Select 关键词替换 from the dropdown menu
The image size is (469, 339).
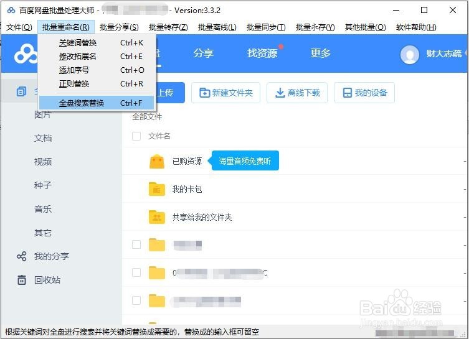97,43
